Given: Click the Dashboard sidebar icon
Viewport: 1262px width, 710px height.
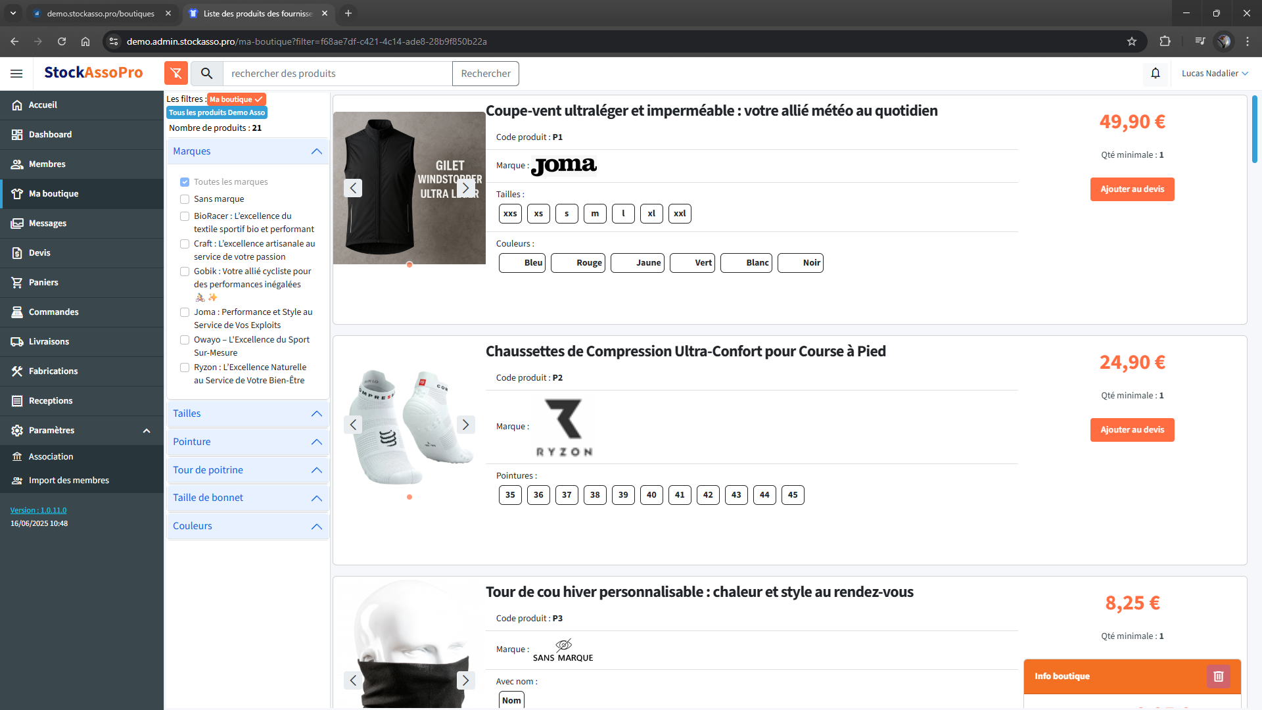Looking at the screenshot, I should click(x=17, y=135).
